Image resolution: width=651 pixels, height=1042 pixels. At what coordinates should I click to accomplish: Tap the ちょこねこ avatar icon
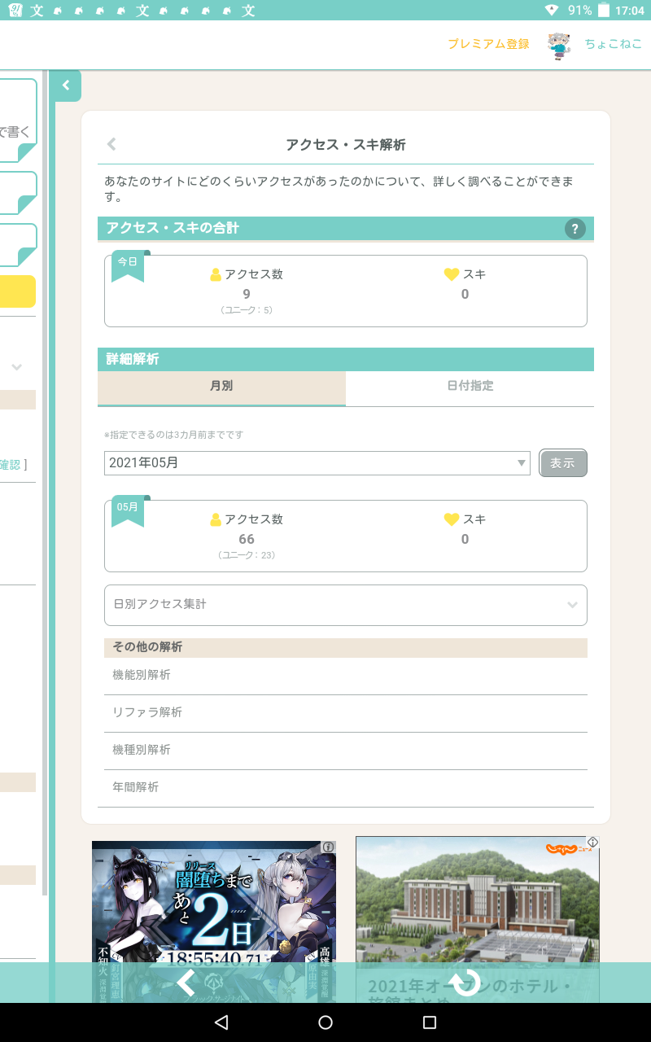pyautogui.click(x=558, y=45)
